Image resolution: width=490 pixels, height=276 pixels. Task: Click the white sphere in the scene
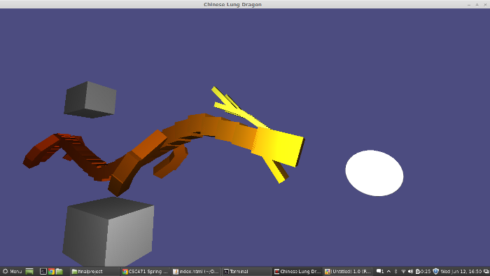pos(374,173)
